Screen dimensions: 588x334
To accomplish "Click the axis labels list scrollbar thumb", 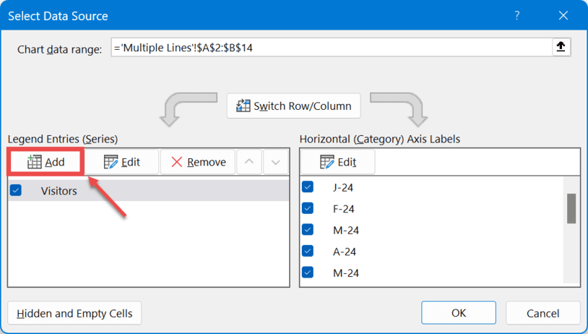I will click(571, 208).
